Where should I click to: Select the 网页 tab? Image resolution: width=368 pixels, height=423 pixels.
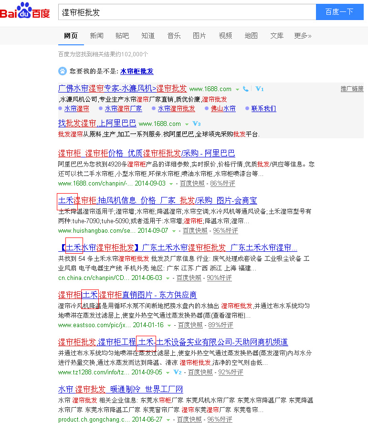[x=71, y=36]
